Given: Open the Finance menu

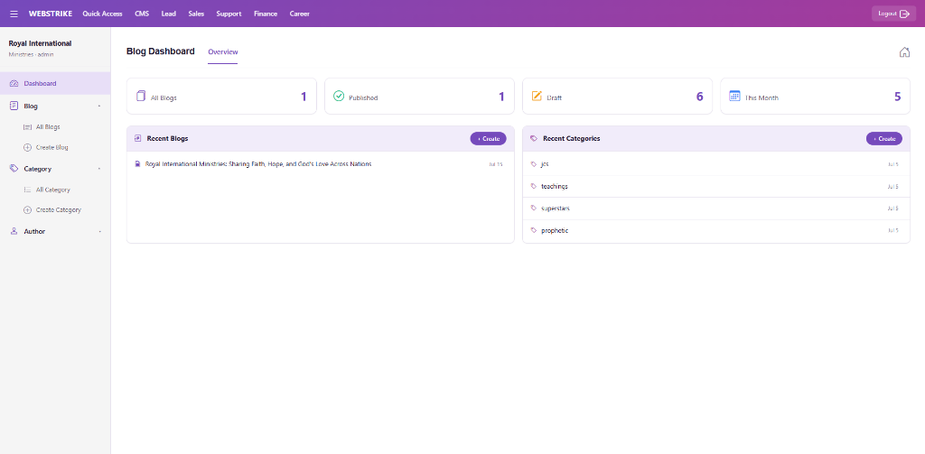Looking at the screenshot, I should click(266, 14).
